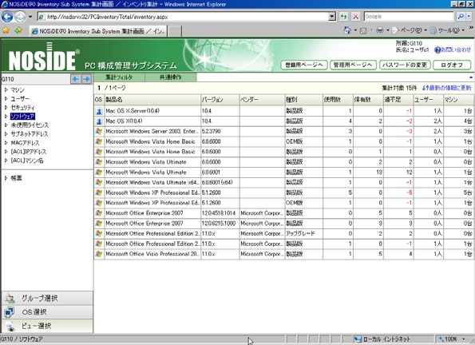Expand the サブネットアドレス tree node
The width and height of the screenshot is (475, 345).
pos(6,133)
